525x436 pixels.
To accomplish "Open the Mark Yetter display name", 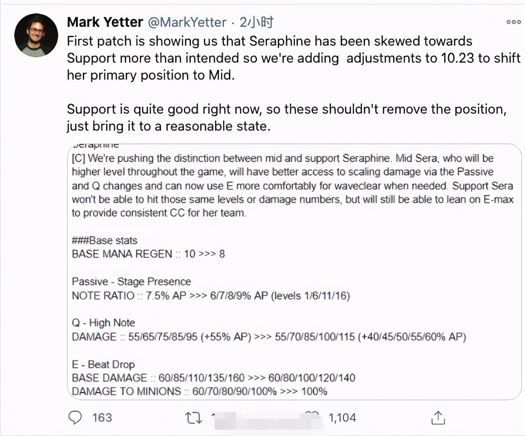I will pyautogui.click(x=105, y=22).
